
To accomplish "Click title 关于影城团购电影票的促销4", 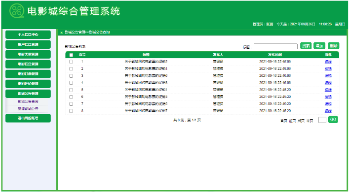I will 146,69.
